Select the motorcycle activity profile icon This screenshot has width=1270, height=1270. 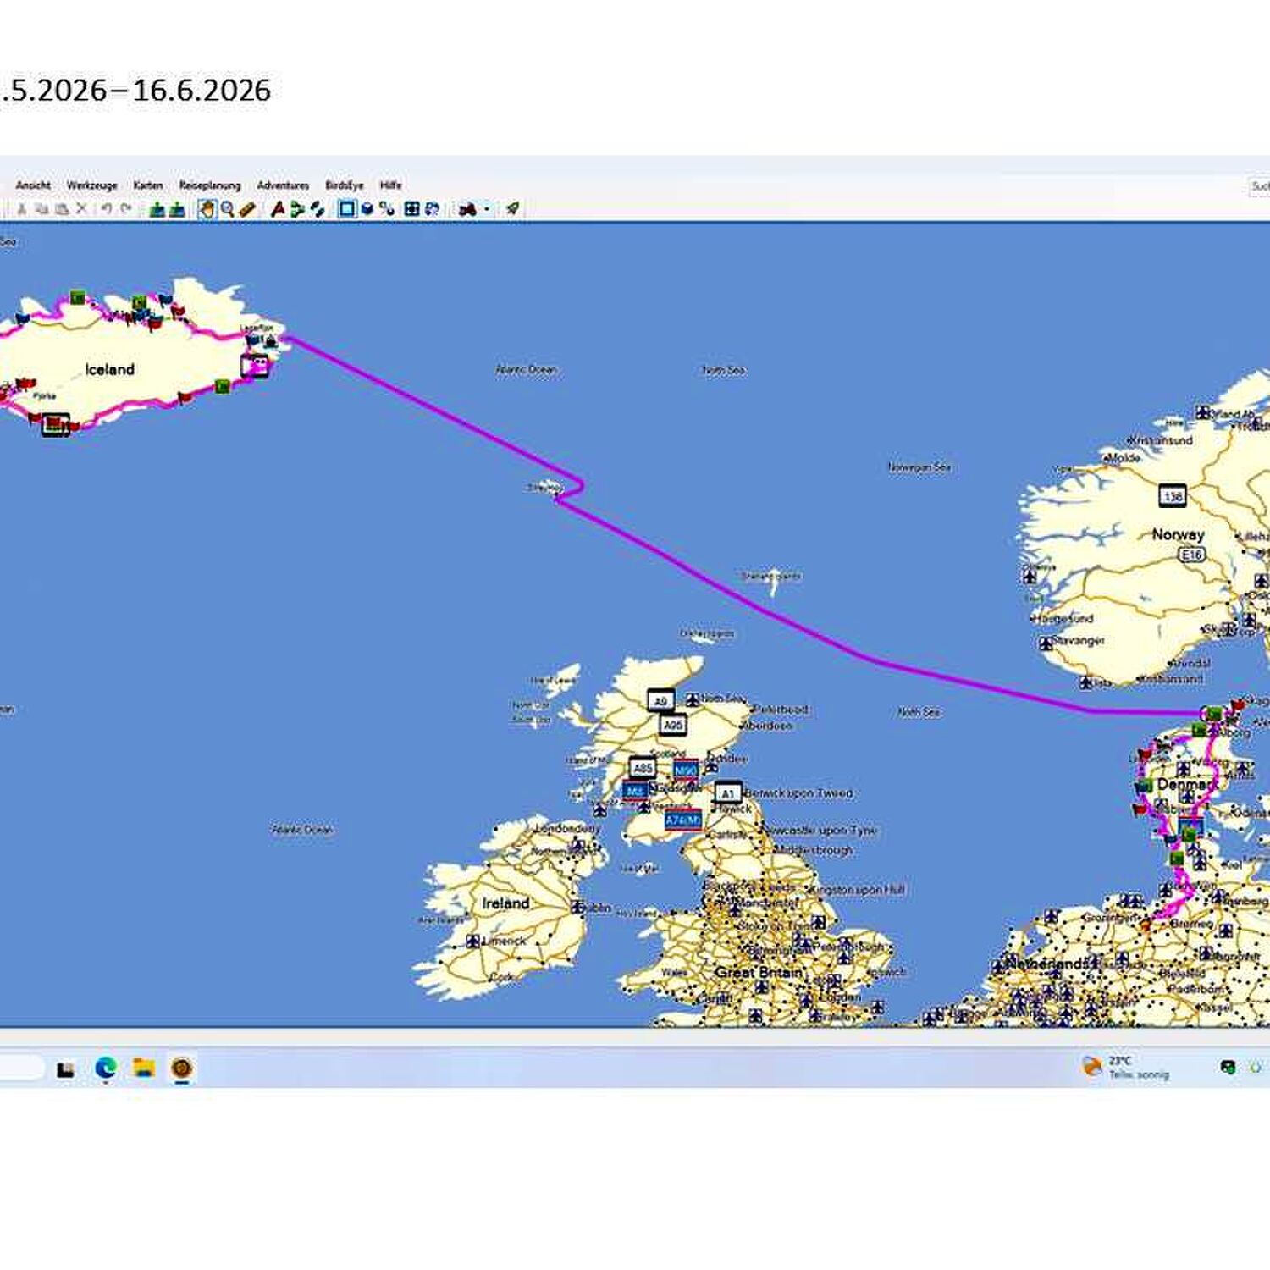(x=467, y=208)
